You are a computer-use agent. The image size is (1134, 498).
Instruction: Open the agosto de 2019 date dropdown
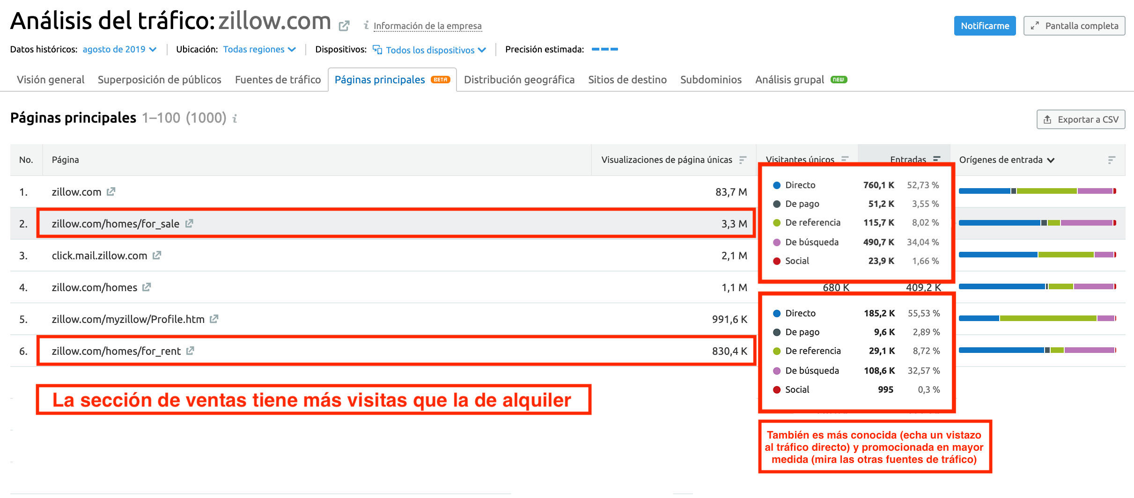119,49
